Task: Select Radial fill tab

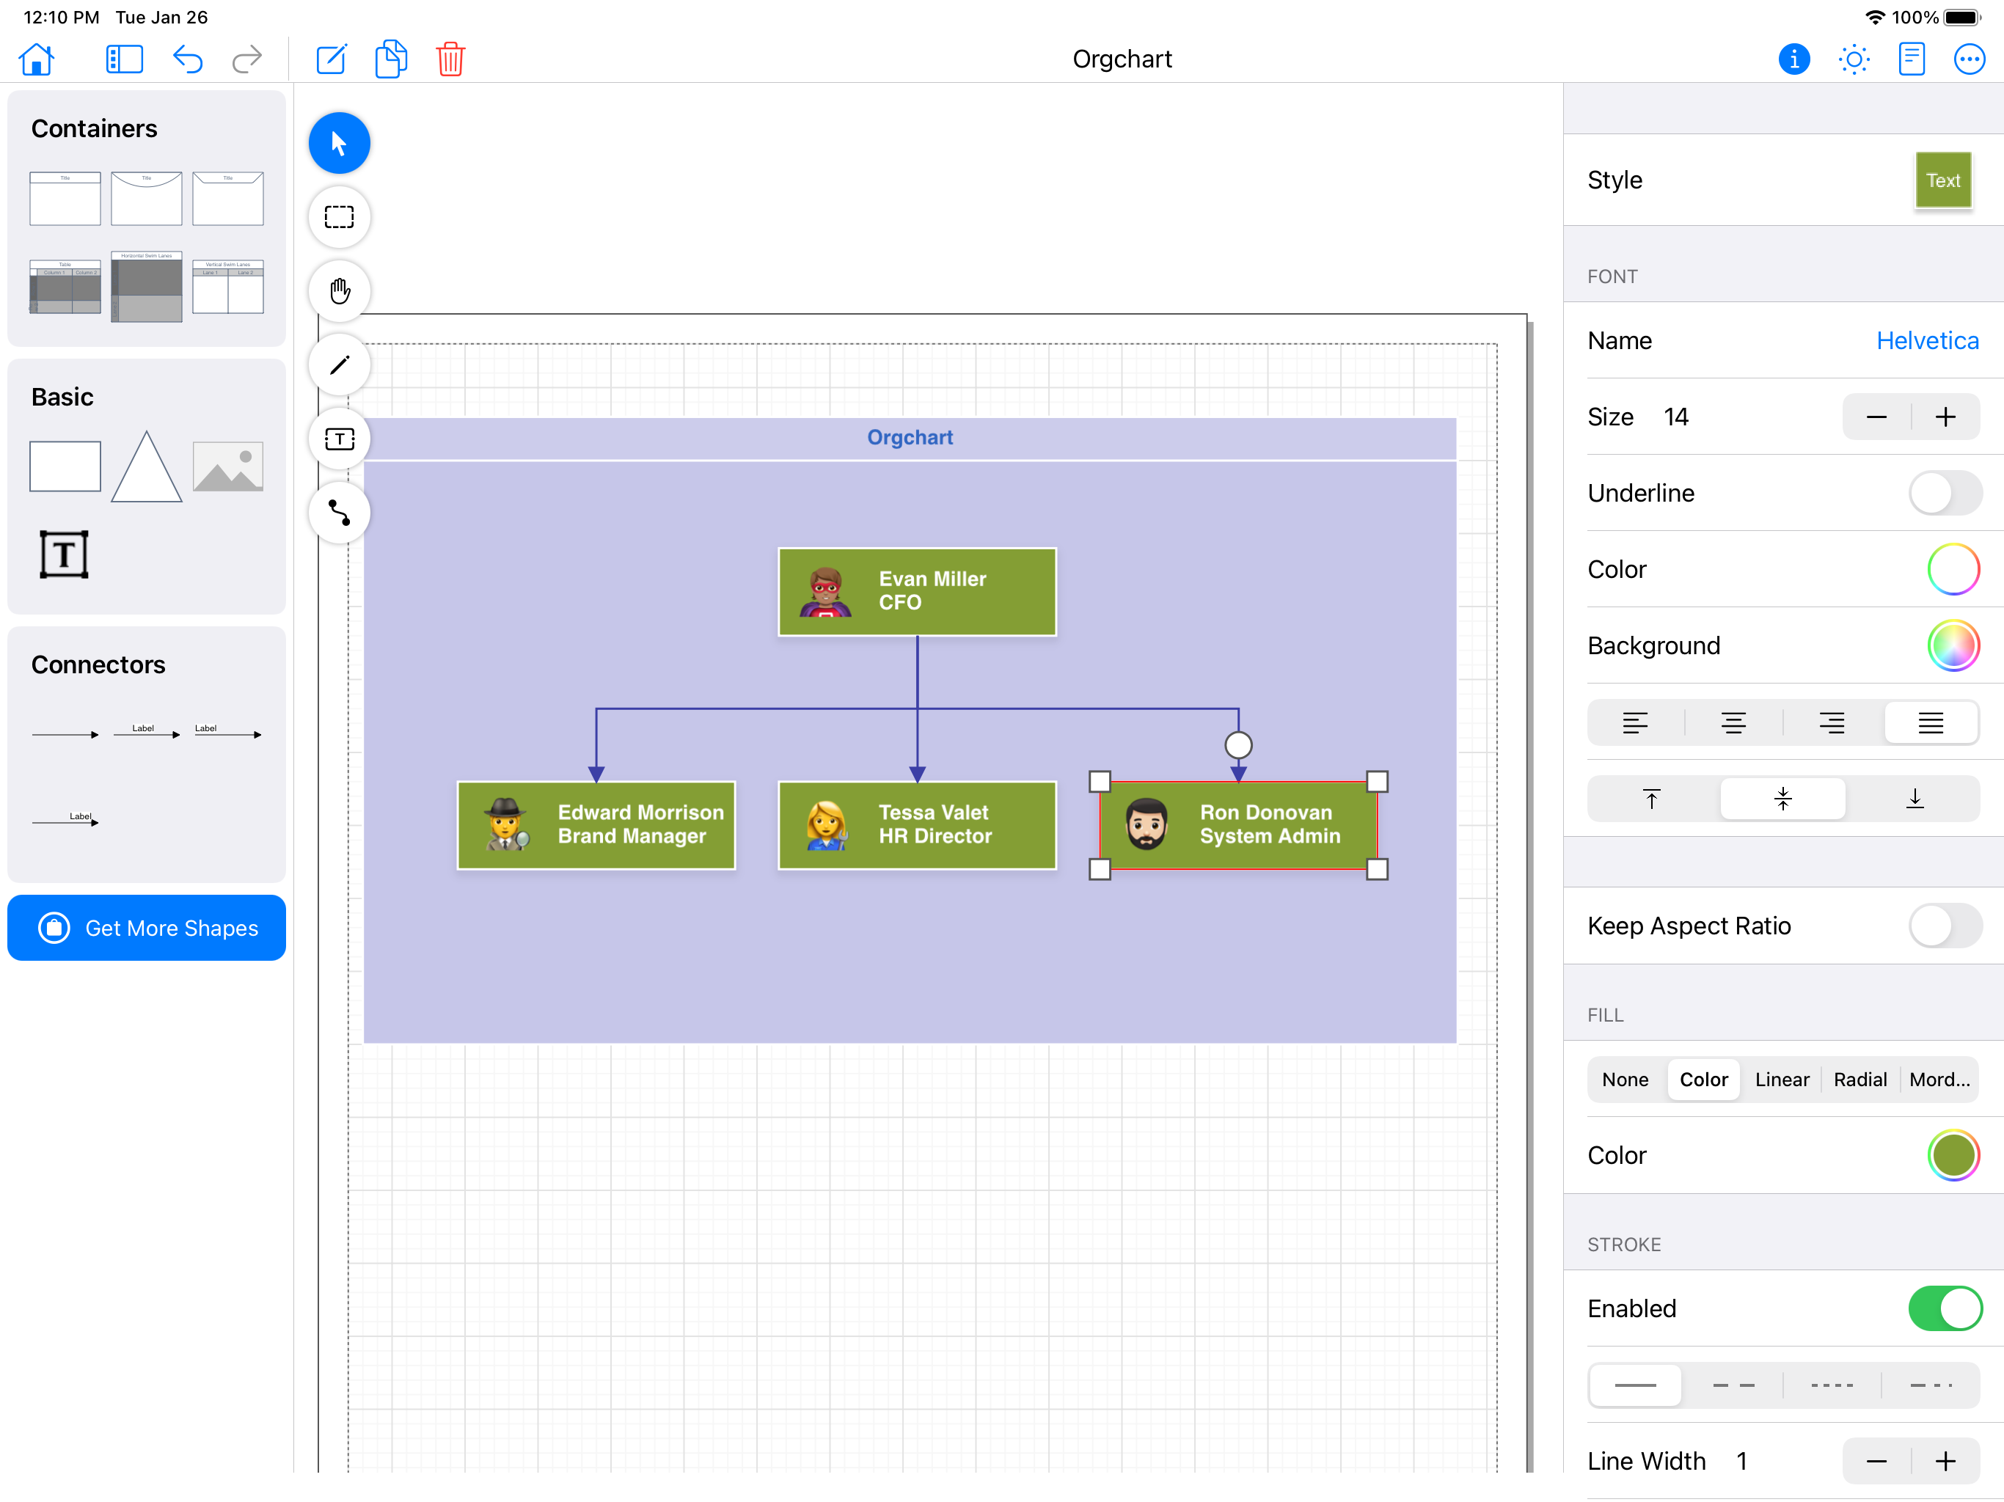Action: [x=1859, y=1080]
